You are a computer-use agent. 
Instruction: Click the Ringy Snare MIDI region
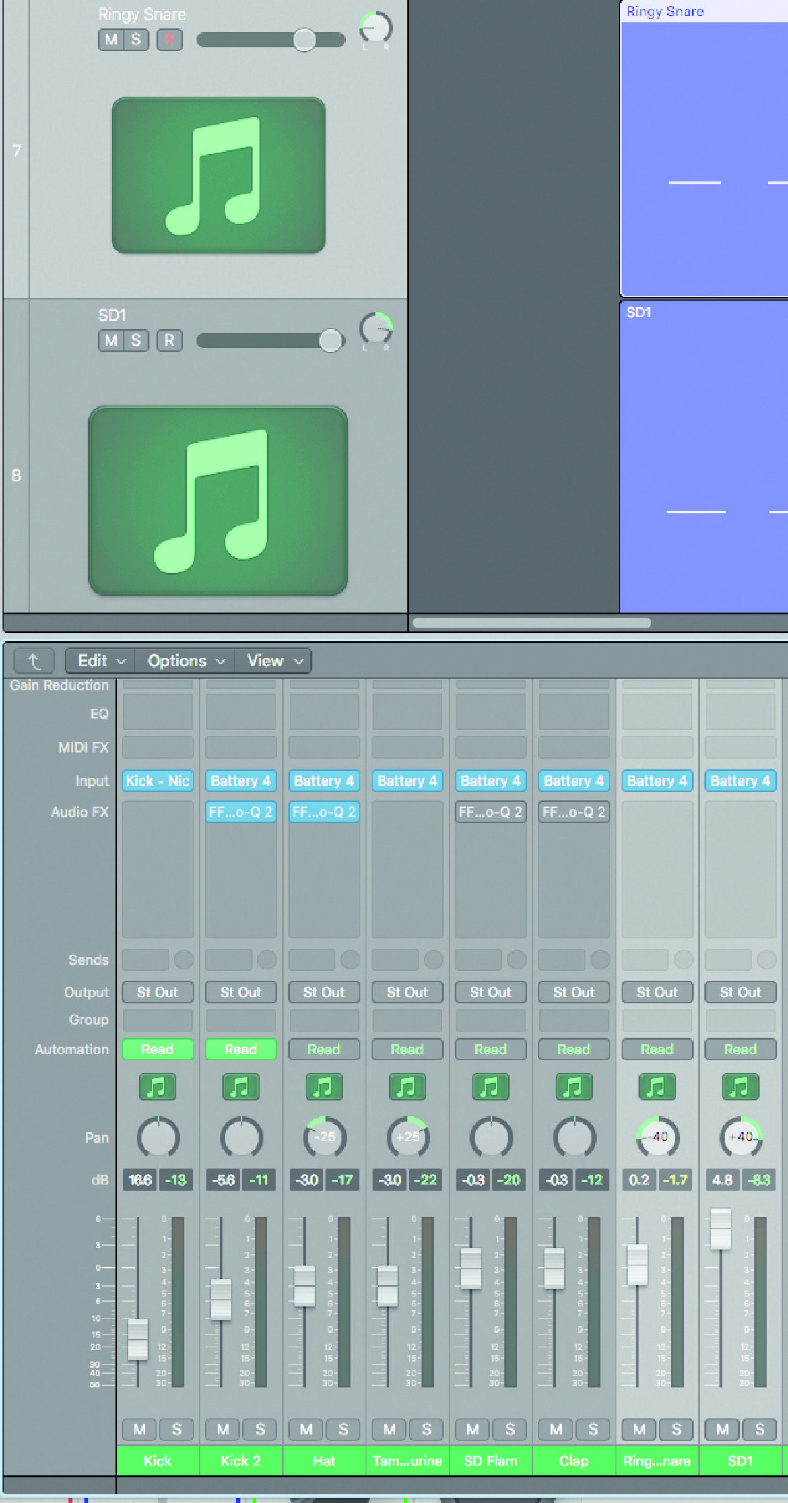[x=704, y=148]
